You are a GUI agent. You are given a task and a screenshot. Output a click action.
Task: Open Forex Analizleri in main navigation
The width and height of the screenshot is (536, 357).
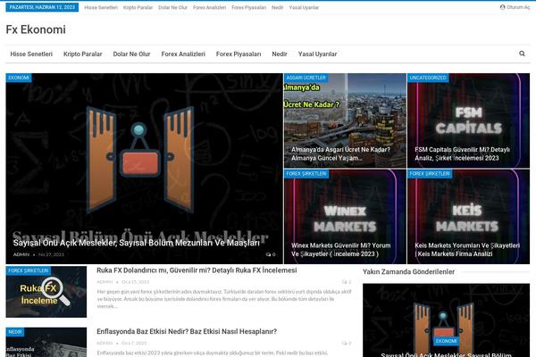click(x=183, y=54)
